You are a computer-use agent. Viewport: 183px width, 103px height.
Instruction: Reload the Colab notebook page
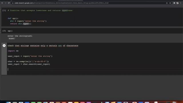pos(9,3)
